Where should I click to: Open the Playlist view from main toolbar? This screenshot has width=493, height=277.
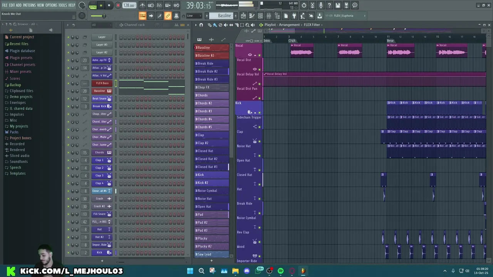tap(243, 16)
